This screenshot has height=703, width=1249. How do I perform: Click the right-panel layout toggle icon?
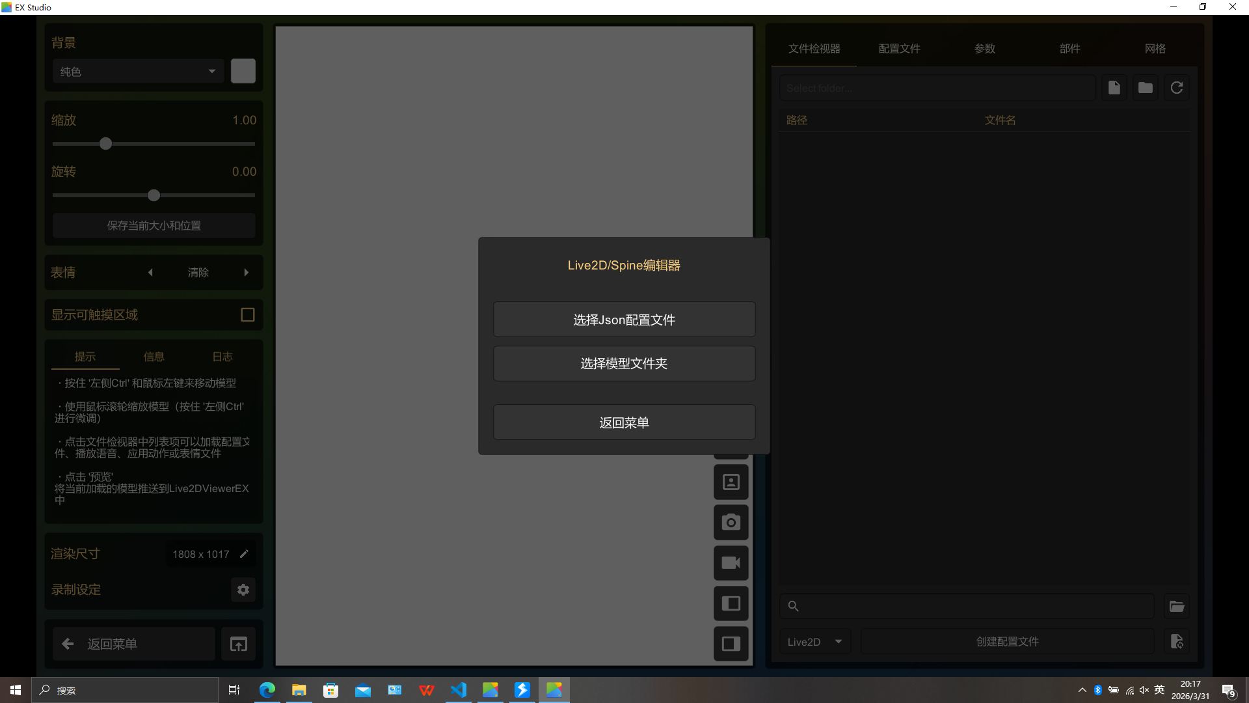pyautogui.click(x=731, y=644)
